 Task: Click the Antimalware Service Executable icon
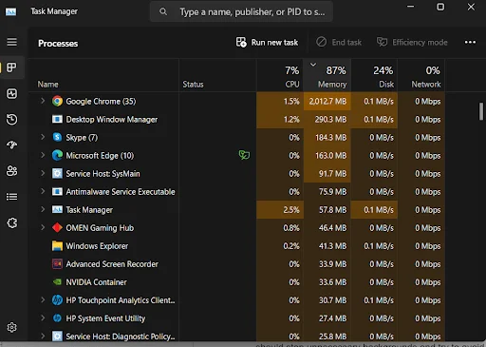[x=57, y=191]
